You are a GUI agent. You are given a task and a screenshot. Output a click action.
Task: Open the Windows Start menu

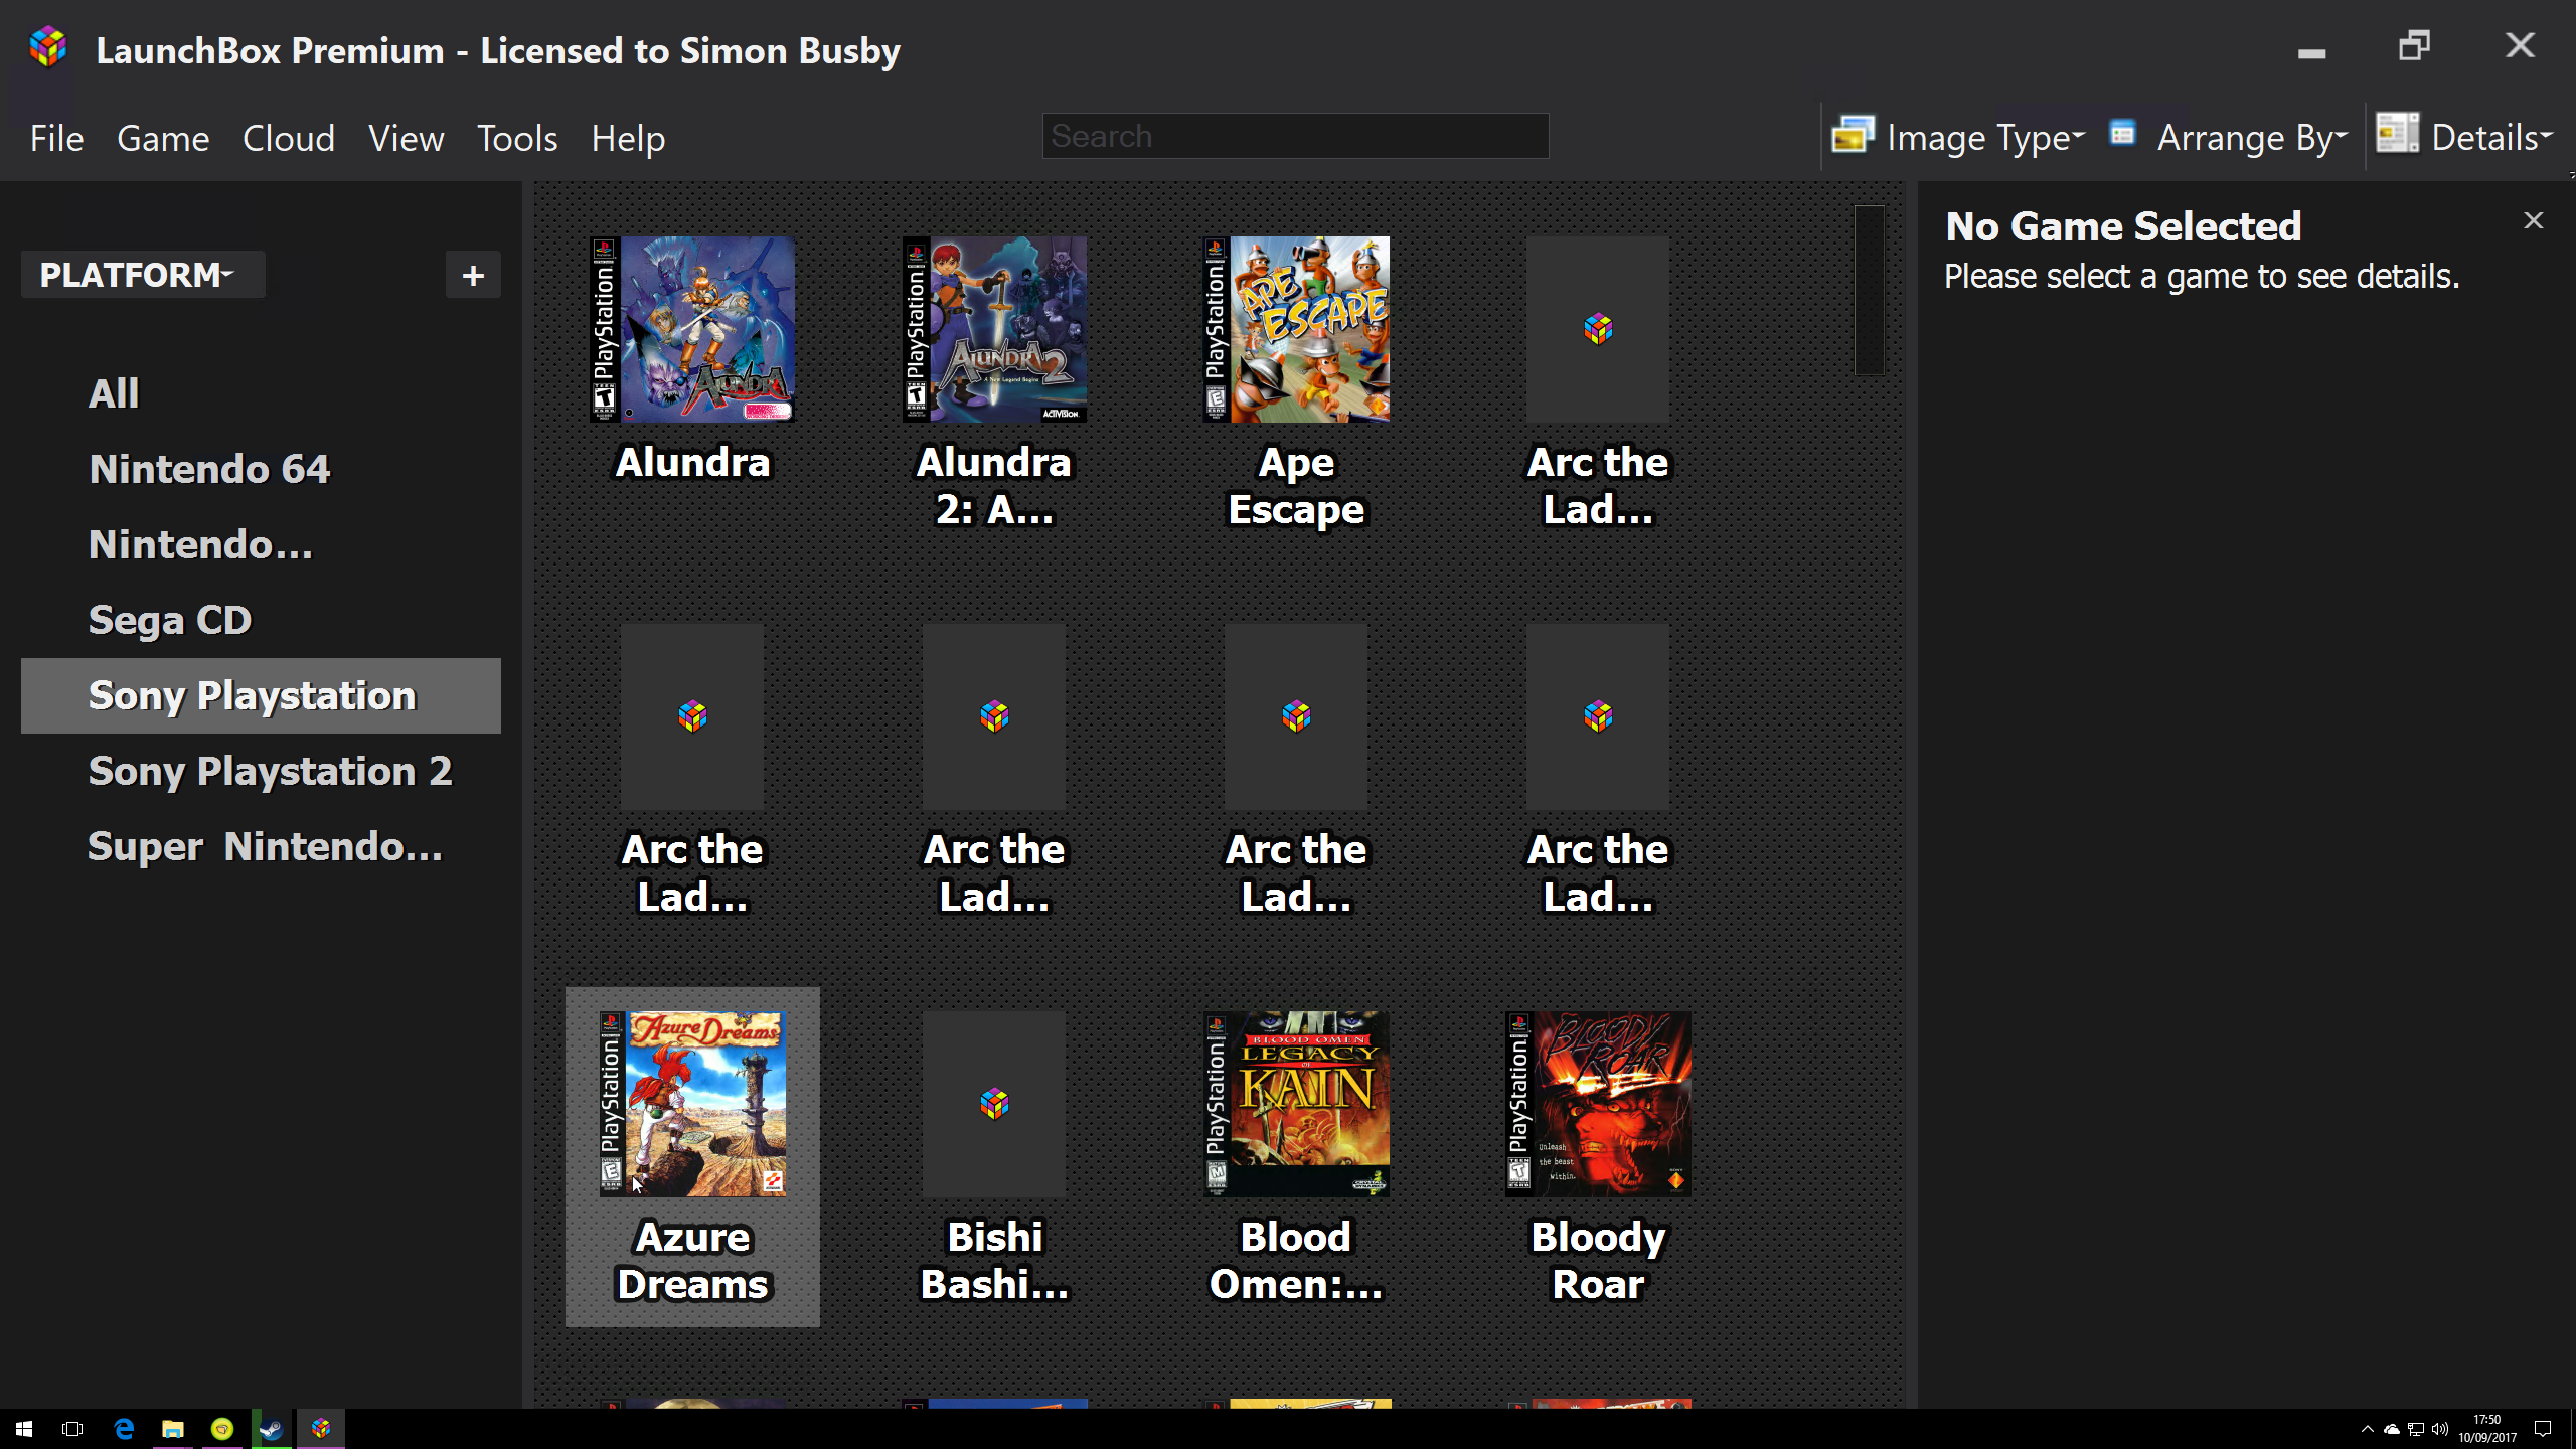tap(24, 1429)
